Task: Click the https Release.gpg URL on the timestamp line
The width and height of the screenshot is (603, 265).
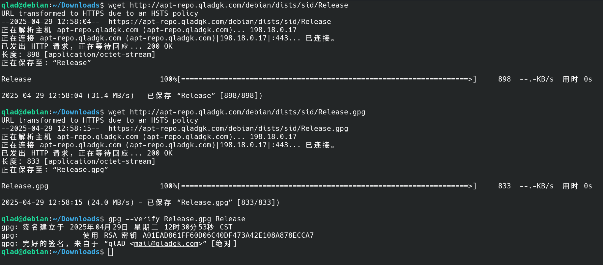Action: point(228,129)
